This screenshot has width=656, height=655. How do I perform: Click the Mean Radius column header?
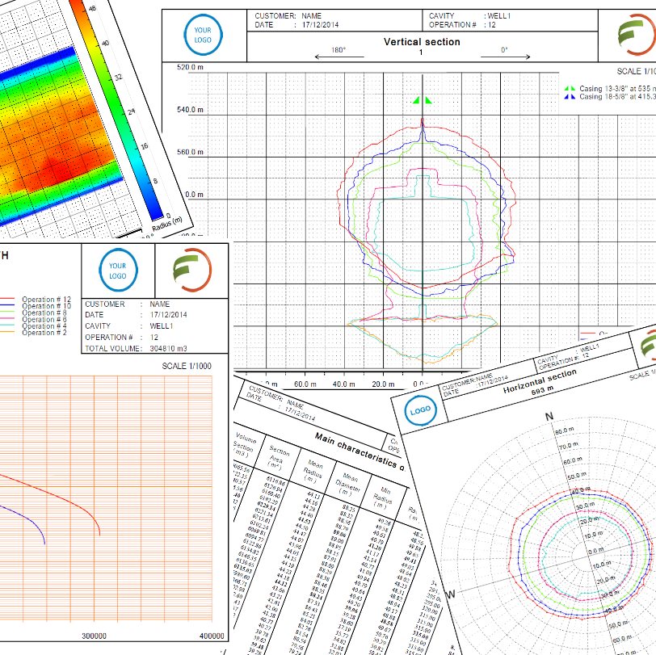(313, 471)
